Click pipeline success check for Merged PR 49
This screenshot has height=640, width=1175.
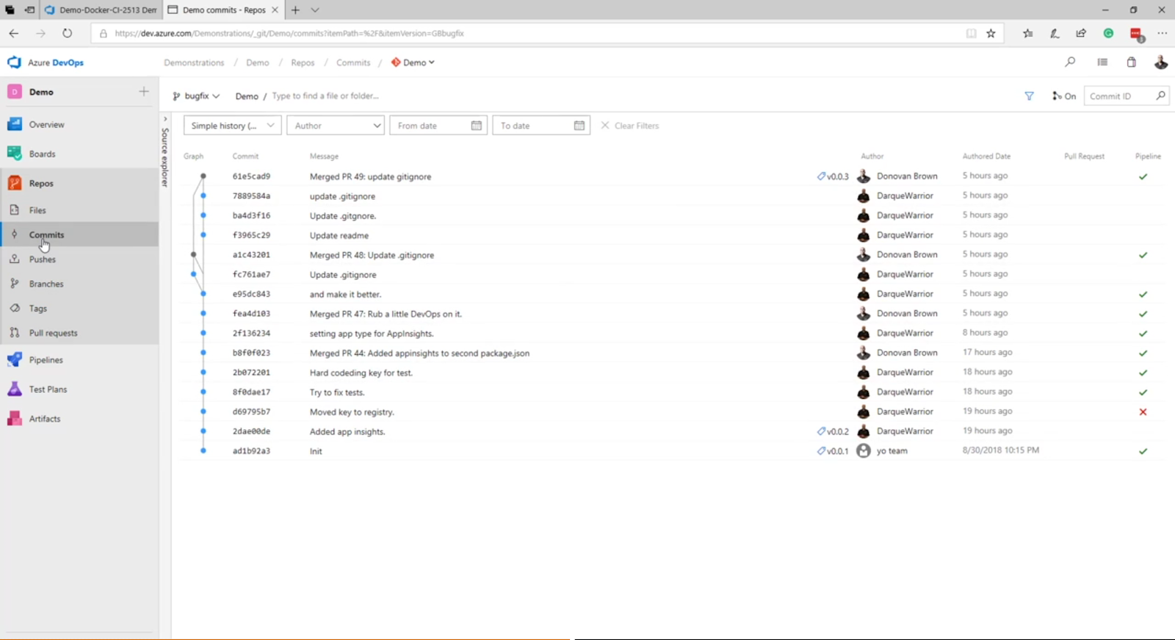point(1143,176)
